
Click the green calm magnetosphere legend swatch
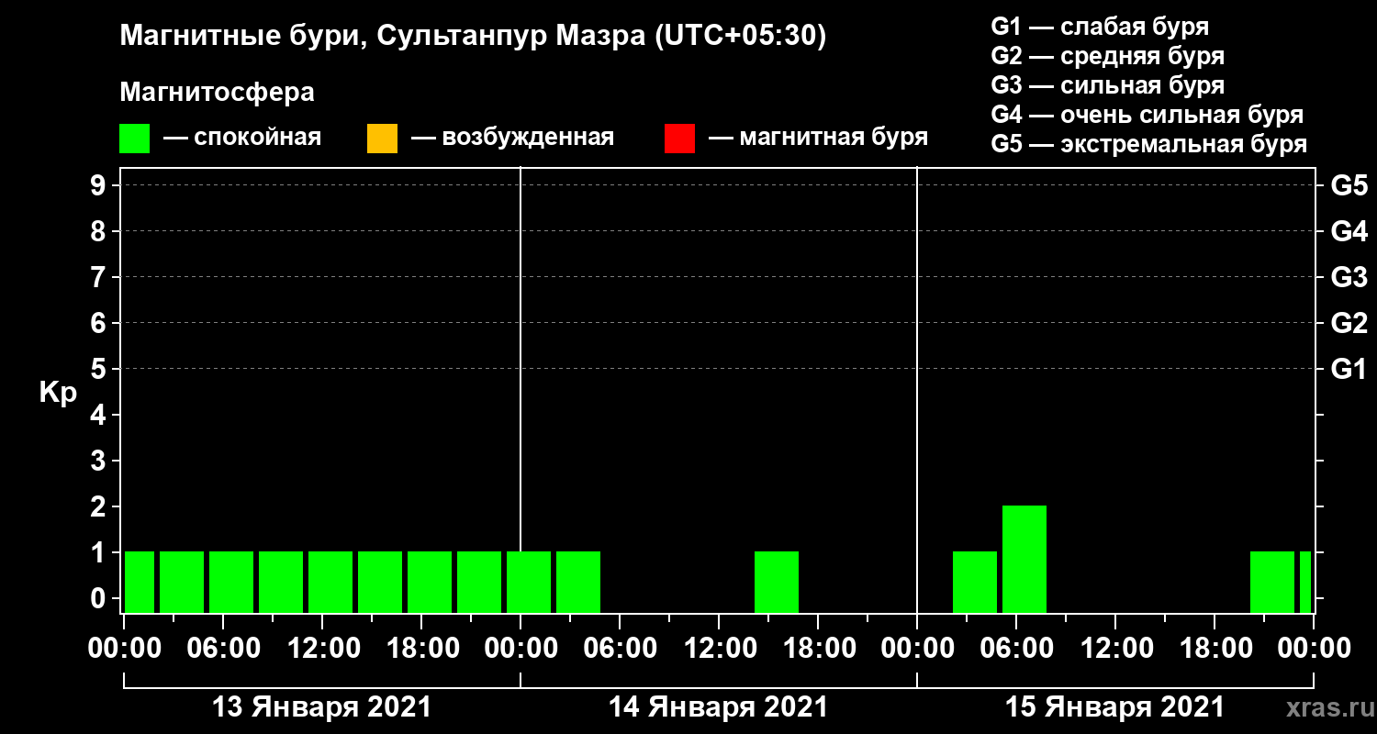pyautogui.click(x=134, y=139)
